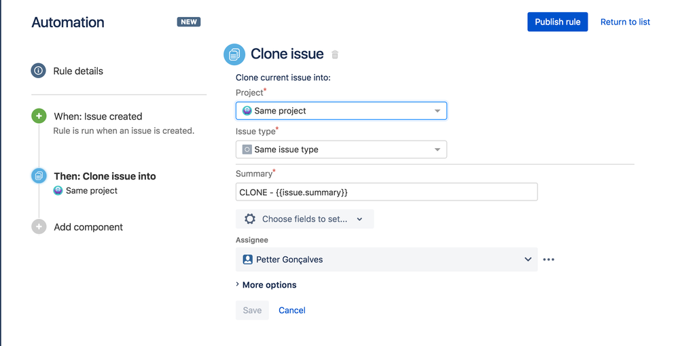Click the clone action icon in sidebar
Screen dimensions: 678x346
pos(39,176)
